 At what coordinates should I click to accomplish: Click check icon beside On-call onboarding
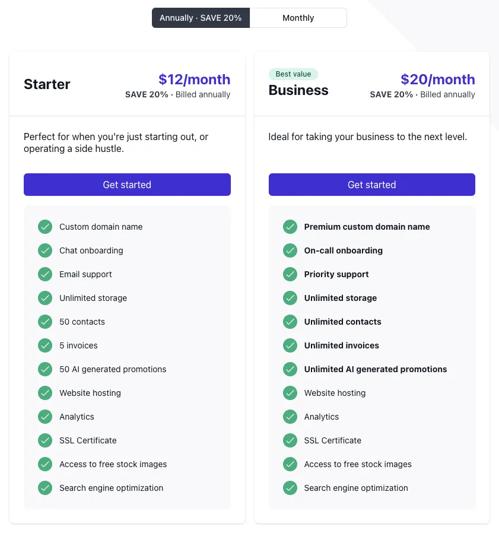pyautogui.click(x=290, y=250)
